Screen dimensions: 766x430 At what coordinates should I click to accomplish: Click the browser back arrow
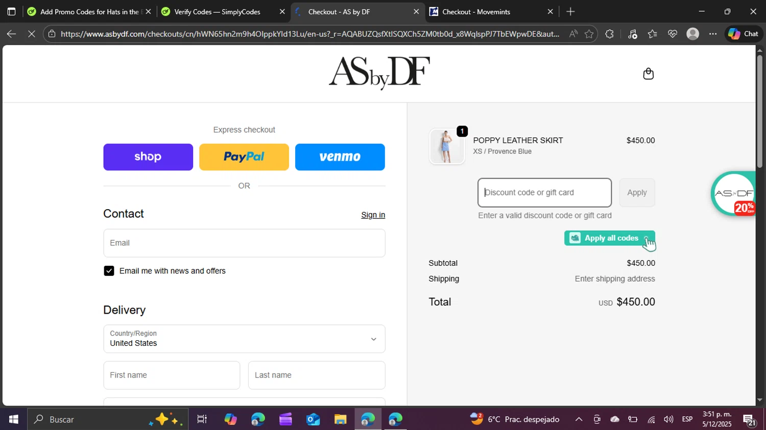(x=11, y=34)
